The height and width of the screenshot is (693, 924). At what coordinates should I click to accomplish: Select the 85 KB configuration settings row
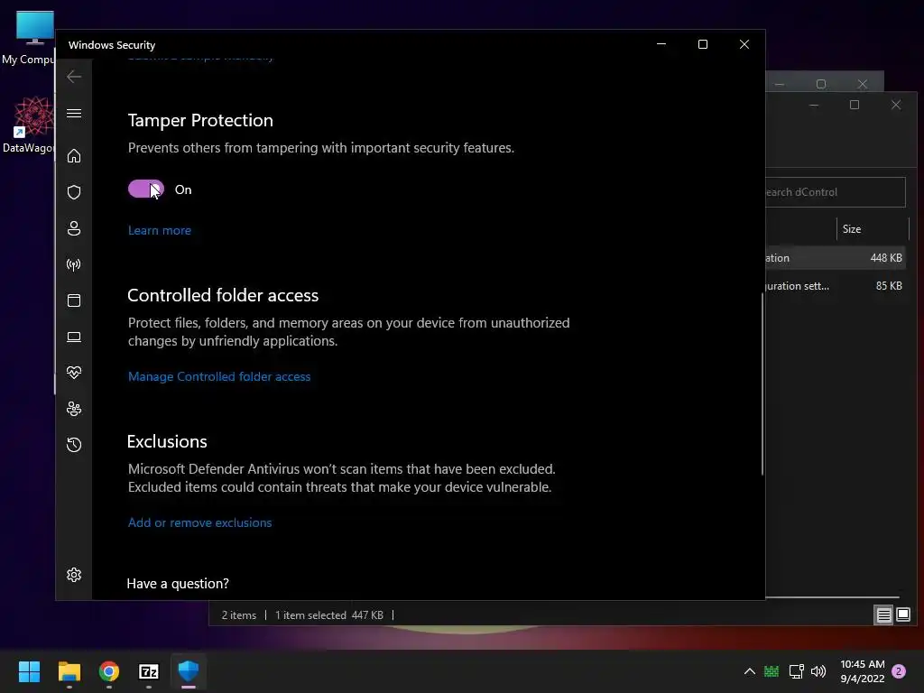835,286
